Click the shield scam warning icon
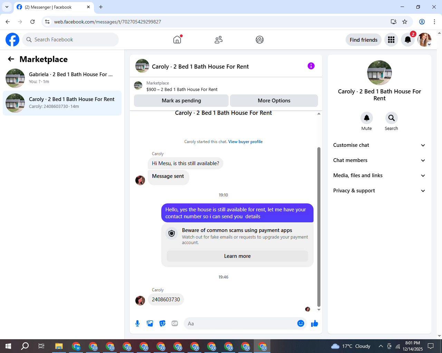The width and height of the screenshot is (442, 353). [x=172, y=233]
